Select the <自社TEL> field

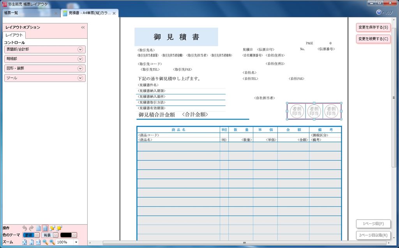click(x=251, y=79)
